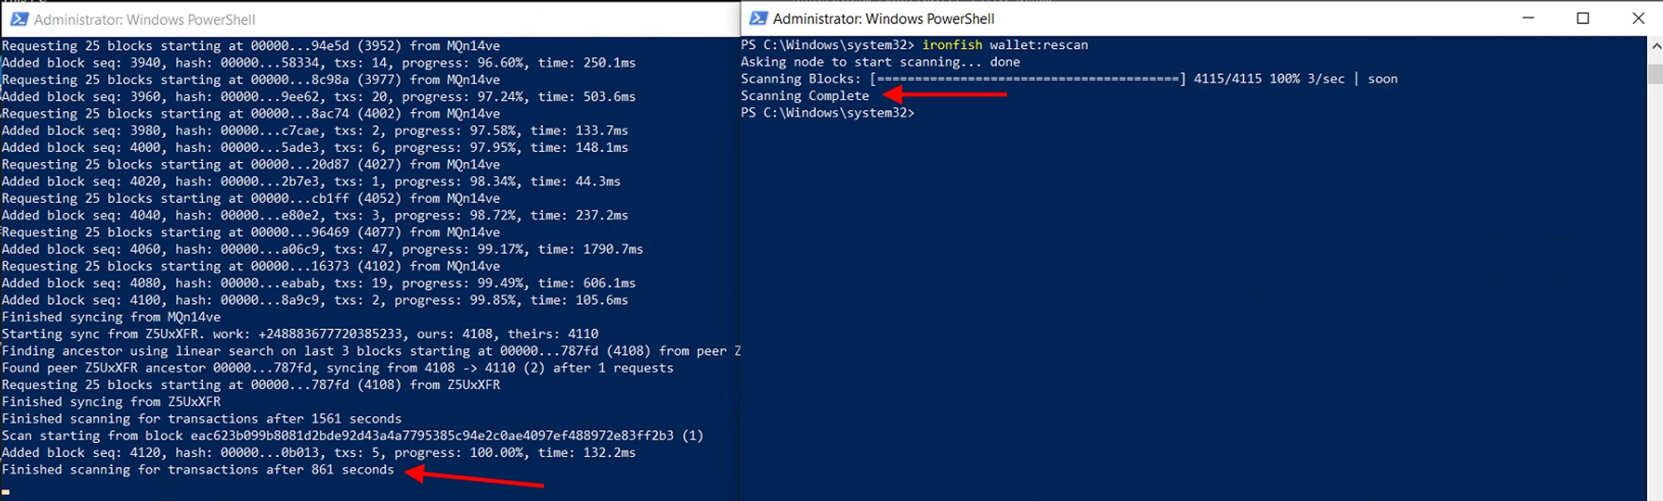Click the red arrow beside 861 seconds
This screenshot has width=1663, height=501.
tap(474, 478)
